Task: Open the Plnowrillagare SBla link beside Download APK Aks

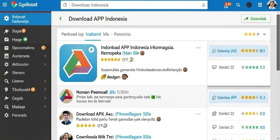Action: pos(133,114)
